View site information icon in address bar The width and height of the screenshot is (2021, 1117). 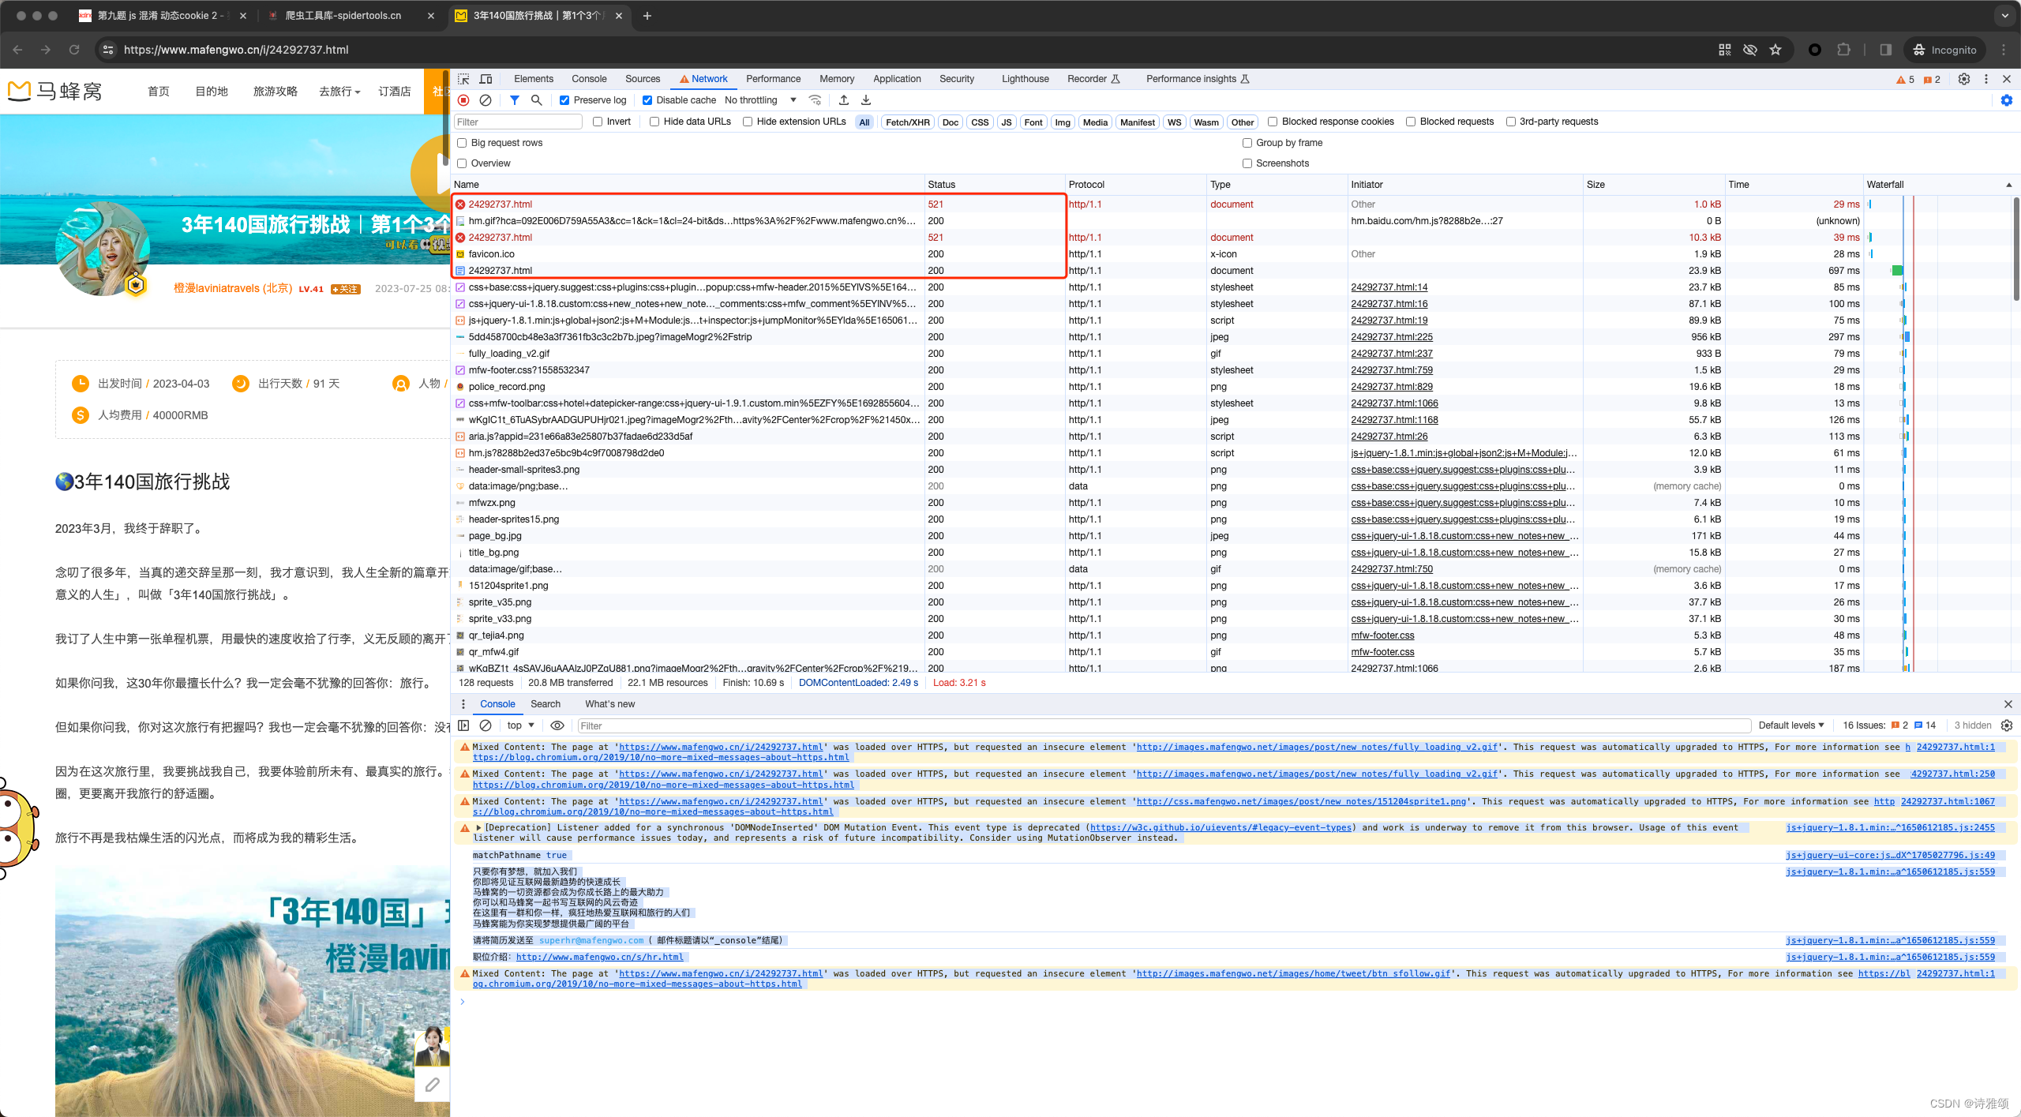coord(108,50)
